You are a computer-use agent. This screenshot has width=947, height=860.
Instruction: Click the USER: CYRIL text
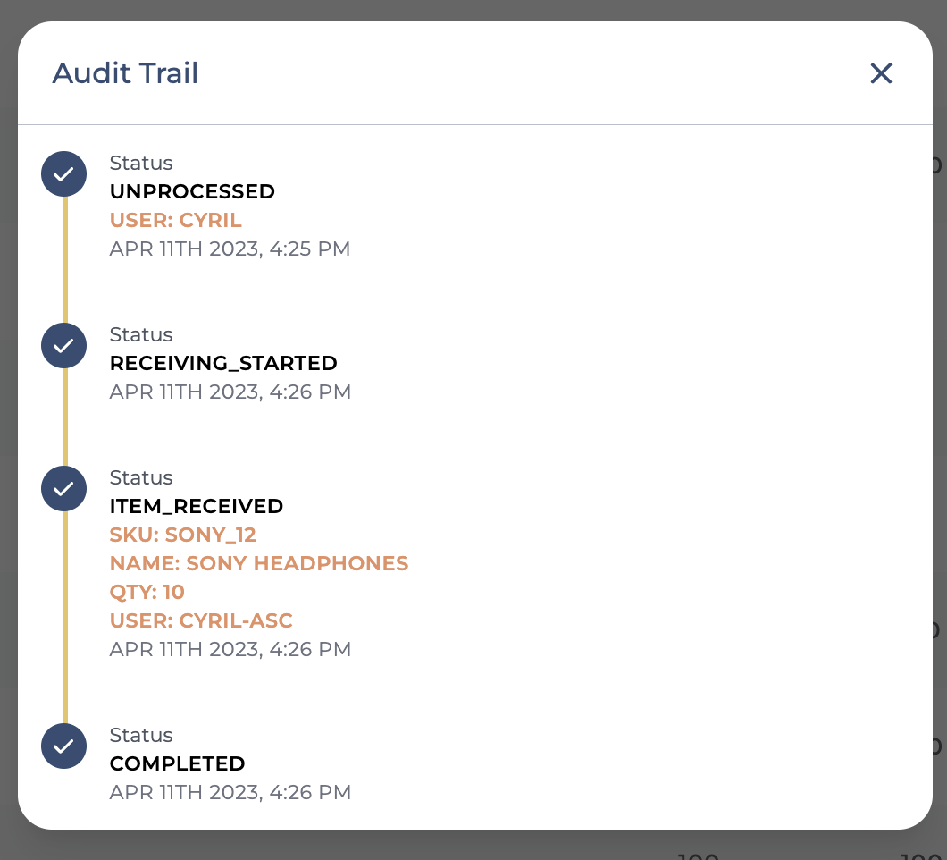click(x=175, y=220)
